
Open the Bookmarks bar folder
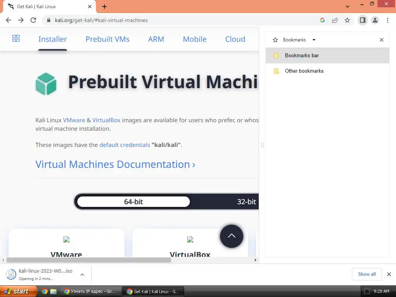pos(327,56)
